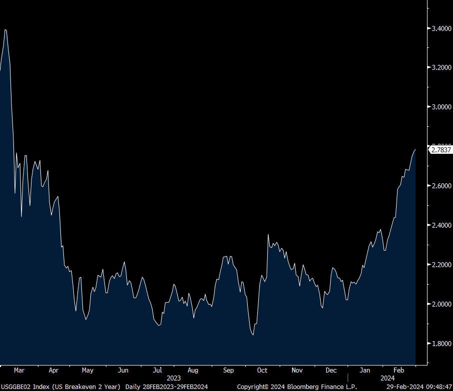Click the Jun month label

click(x=123, y=370)
